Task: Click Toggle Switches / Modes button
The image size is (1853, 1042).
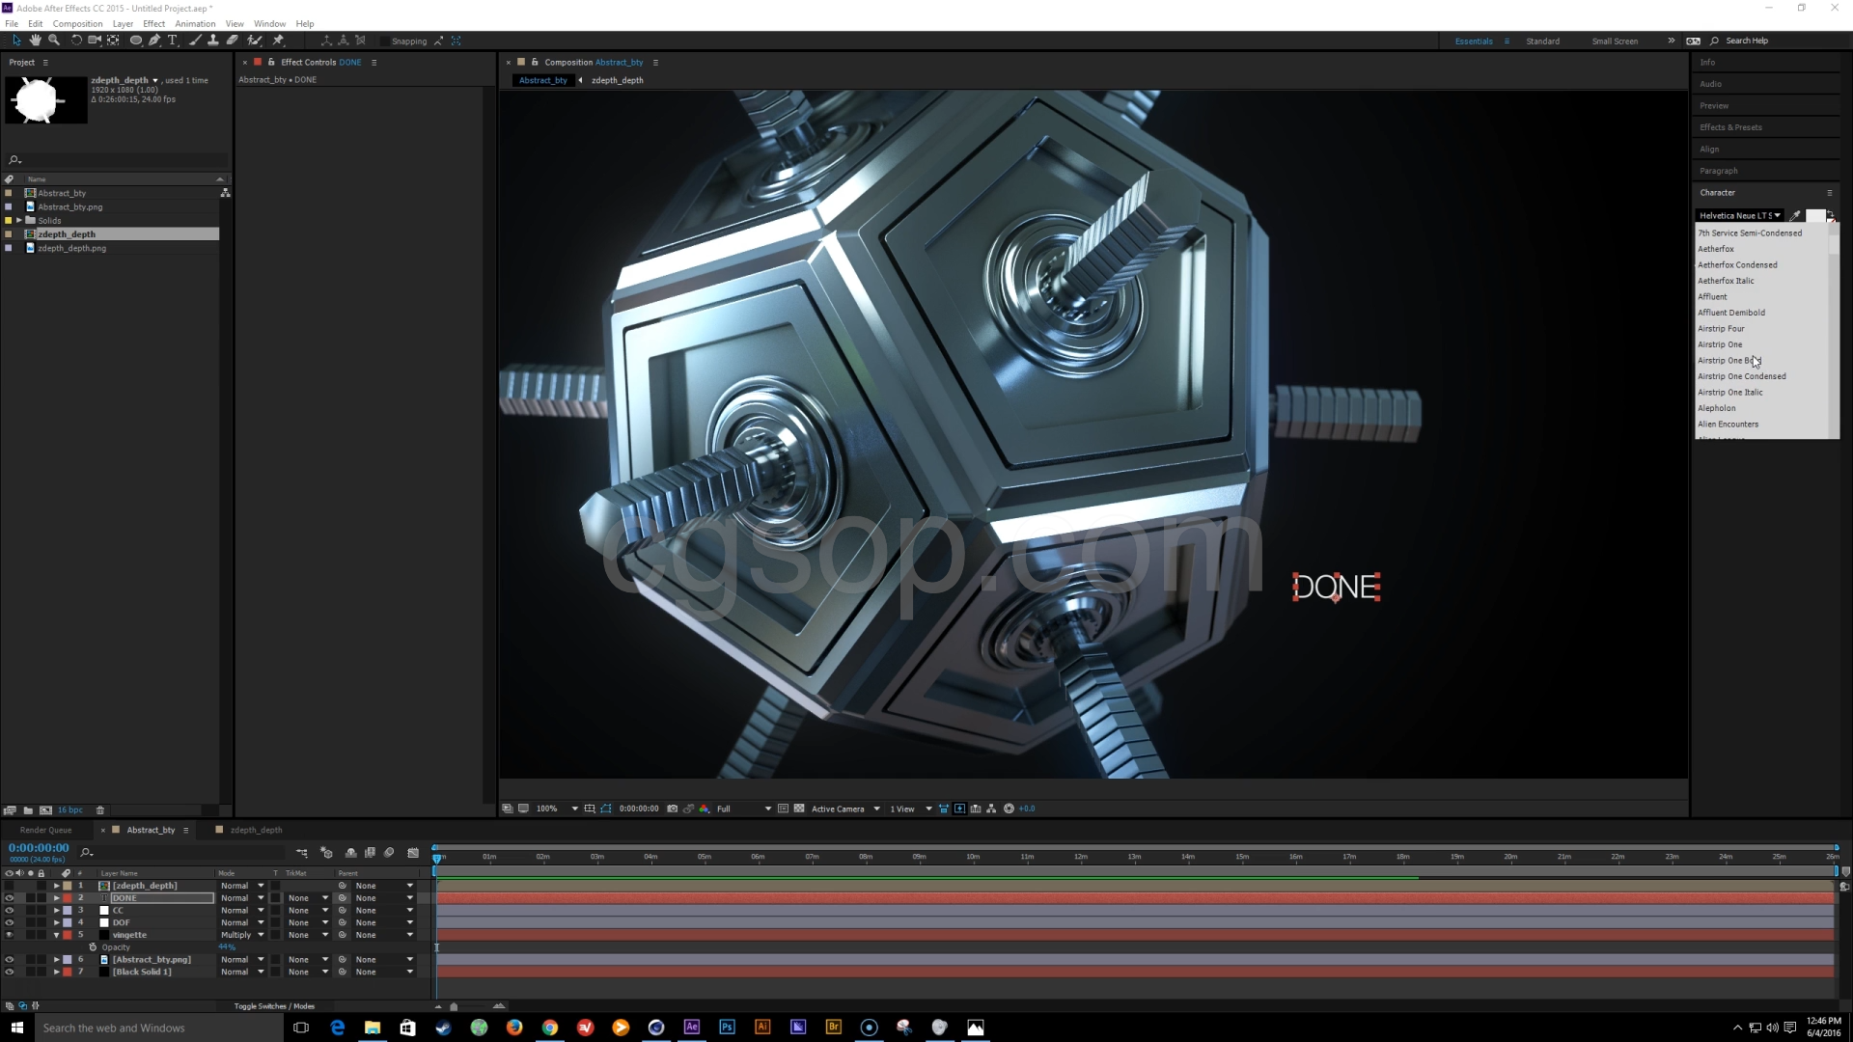Action: tap(274, 1006)
